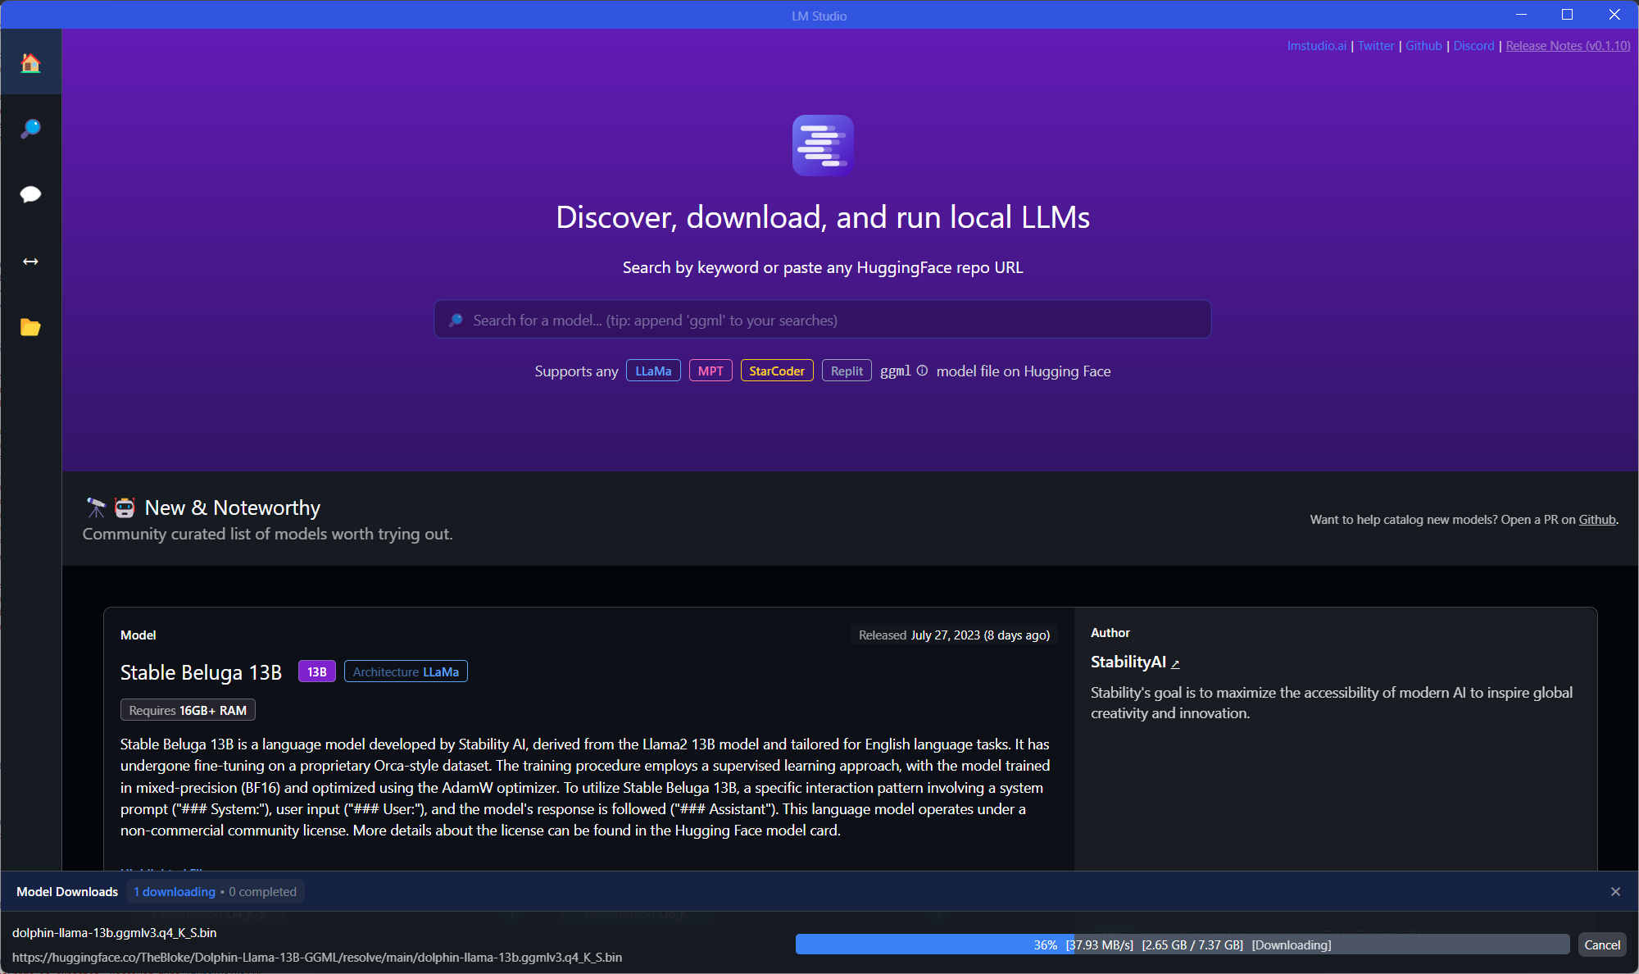The height and width of the screenshot is (974, 1639).
Task: Click the StarCoder tag
Action: click(776, 371)
